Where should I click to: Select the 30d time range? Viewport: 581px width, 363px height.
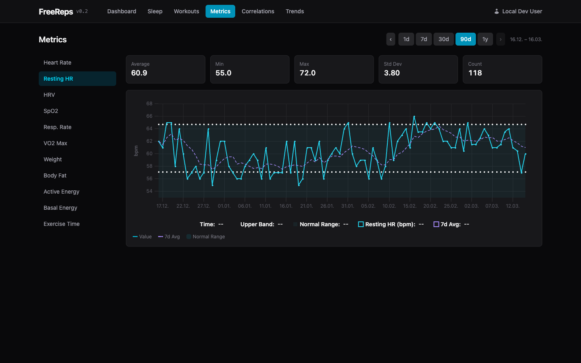(x=443, y=39)
